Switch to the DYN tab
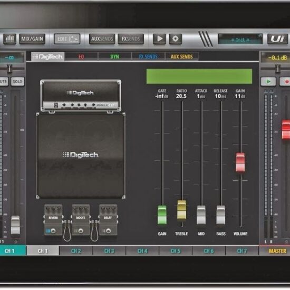The height and width of the screenshot is (290, 290). 114,56
